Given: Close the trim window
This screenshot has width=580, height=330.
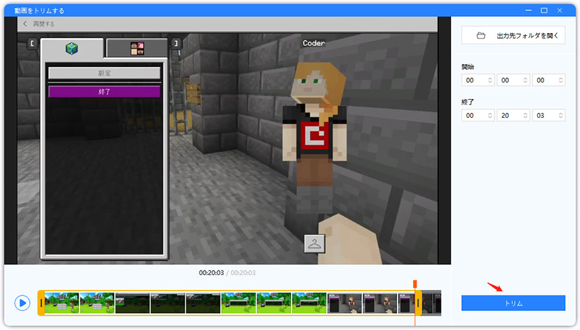Looking at the screenshot, I should [560, 10].
